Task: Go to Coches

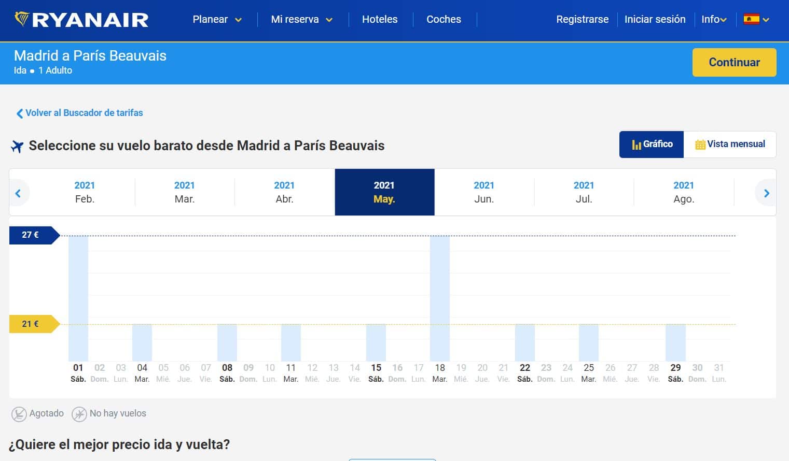Action: (x=444, y=20)
